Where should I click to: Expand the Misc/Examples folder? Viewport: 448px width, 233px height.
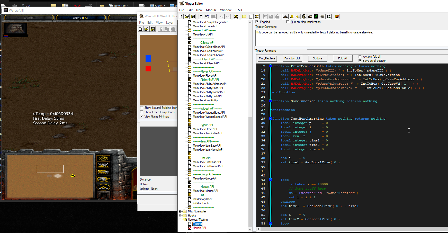(x=180, y=211)
